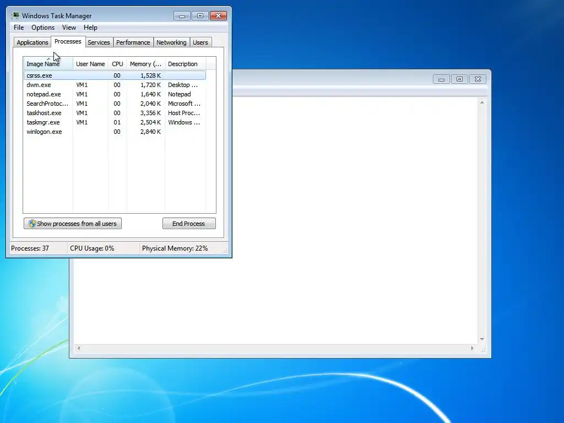Open the File menu in Task Manager

[x=19, y=28]
